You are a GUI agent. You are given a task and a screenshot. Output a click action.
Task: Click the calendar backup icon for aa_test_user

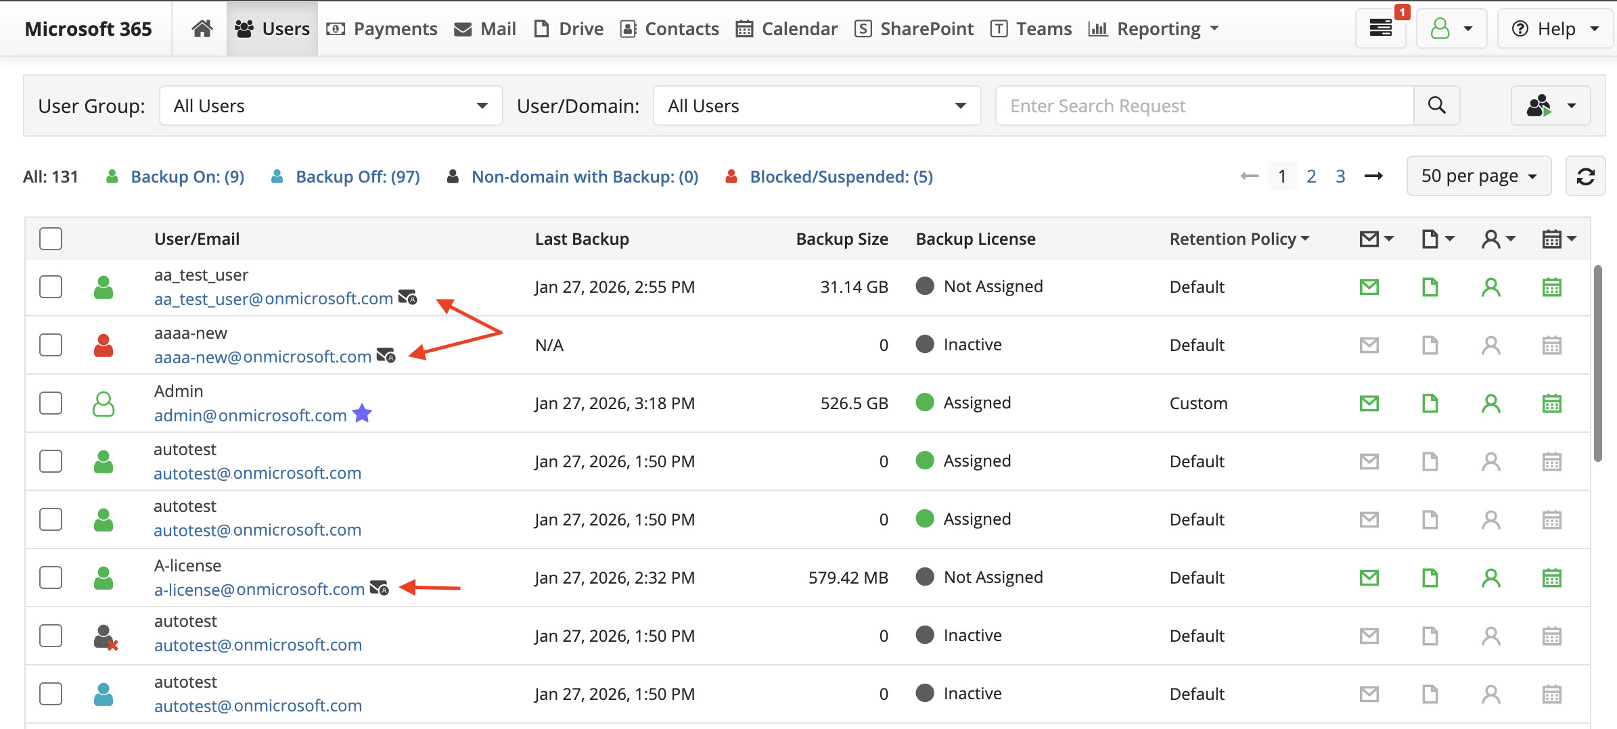coord(1552,287)
